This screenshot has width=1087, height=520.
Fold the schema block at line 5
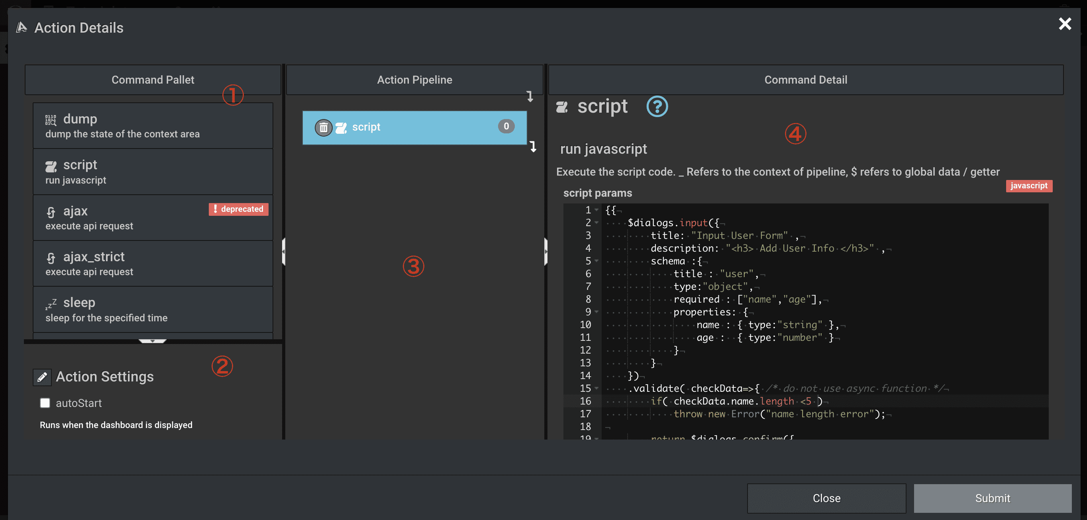coord(596,261)
